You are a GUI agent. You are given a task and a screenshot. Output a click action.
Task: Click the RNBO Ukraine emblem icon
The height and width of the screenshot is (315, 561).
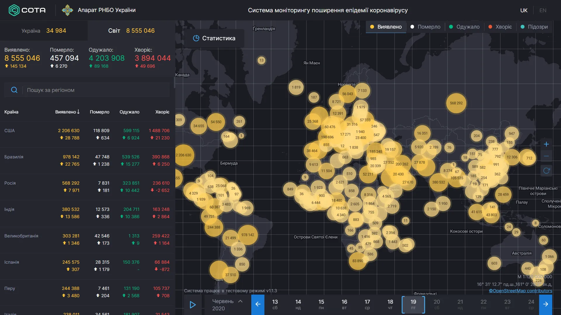[x=67, y=10]
